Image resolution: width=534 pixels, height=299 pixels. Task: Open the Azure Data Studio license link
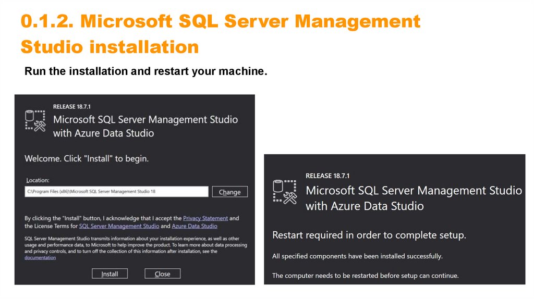pos(195,226)
